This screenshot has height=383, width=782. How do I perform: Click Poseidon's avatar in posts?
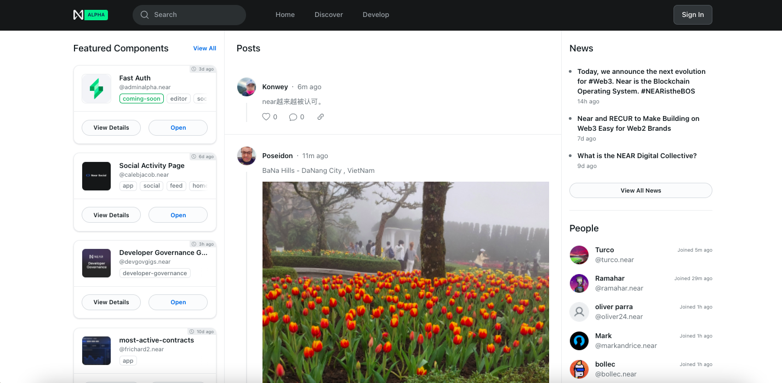coord(247,156)
